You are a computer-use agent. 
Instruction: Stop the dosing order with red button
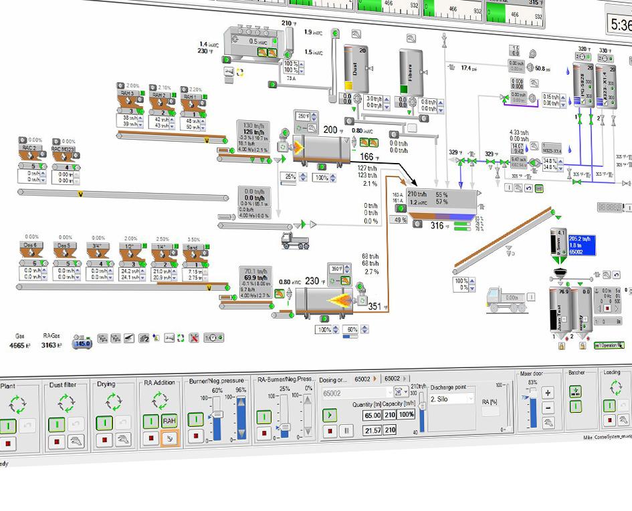point(330,432)
